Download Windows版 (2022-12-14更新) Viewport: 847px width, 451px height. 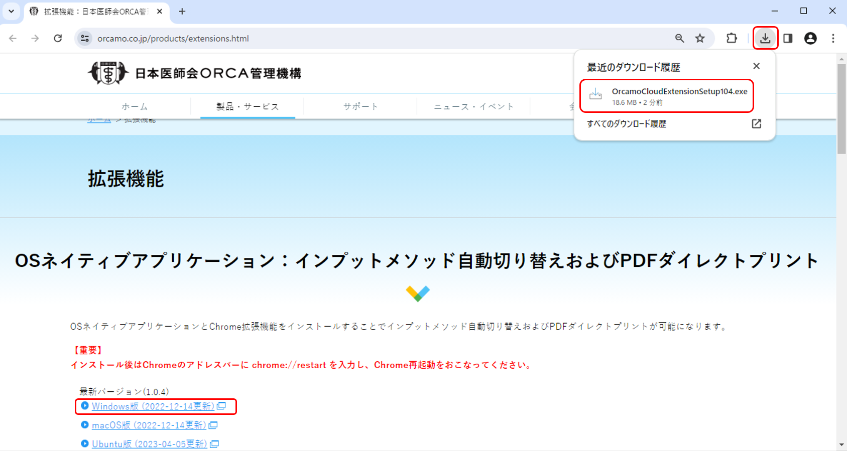point(153,406)
